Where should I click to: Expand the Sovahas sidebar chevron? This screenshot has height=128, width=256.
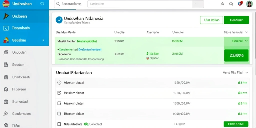tap(43, 40)
